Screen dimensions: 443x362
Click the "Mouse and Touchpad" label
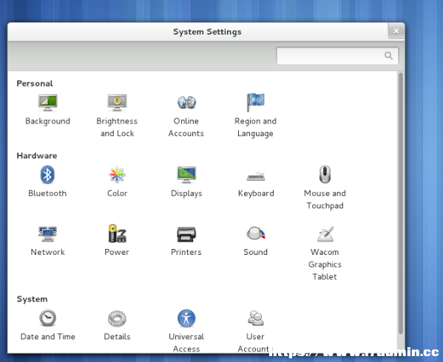coord(325,199)
